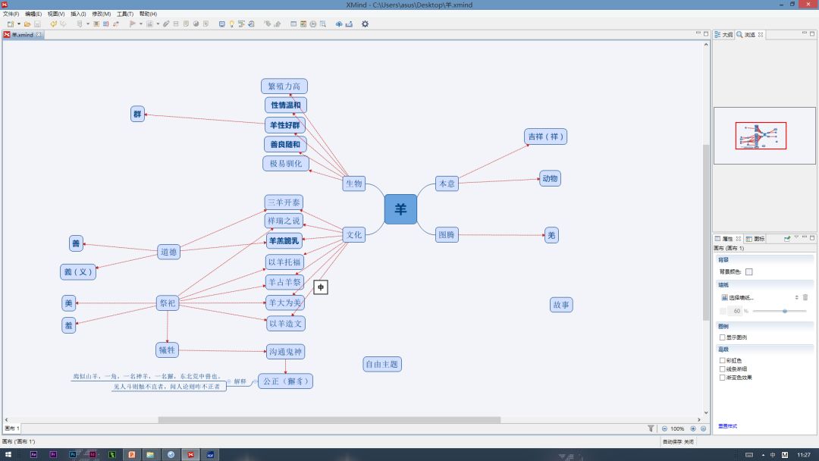The height and width of the screenshot is (461, 819).
Task: Open the new-file dropdown arrow in toolbar
Action: point(18,24)
